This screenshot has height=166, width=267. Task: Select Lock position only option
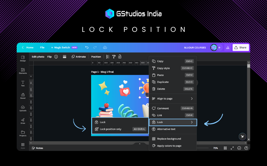point(120,129)
